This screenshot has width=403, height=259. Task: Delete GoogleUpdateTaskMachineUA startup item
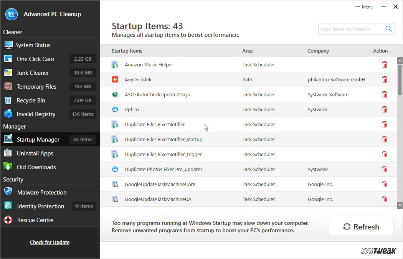coord(385,199)
